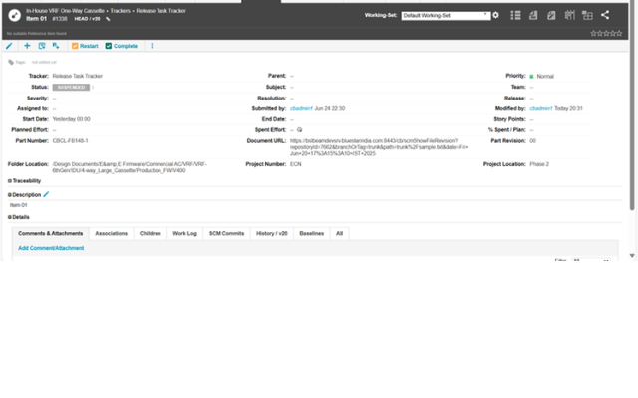The height and width of the screenshot is (398, 638).
Task: Click the Complete transition button
Action: [122, 46]
